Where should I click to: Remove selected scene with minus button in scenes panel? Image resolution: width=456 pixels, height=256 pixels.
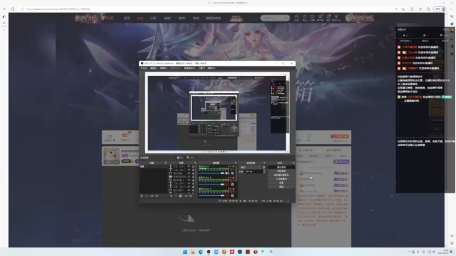146,196
